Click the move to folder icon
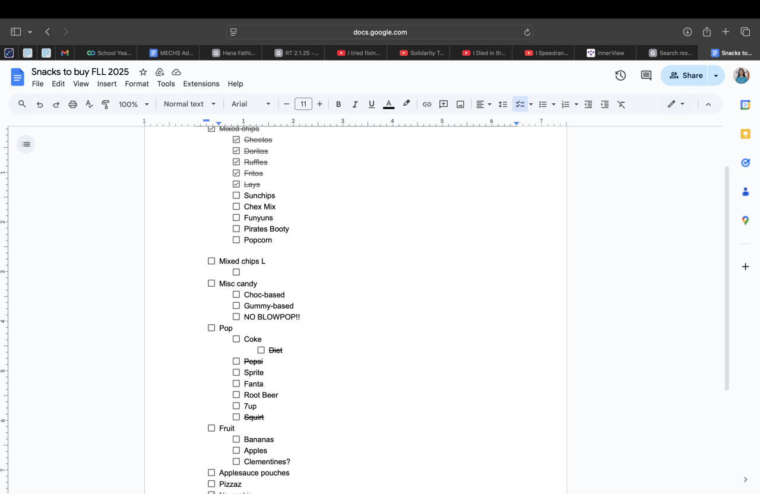Viewport: 760px width, 494px height. point(160,72)
